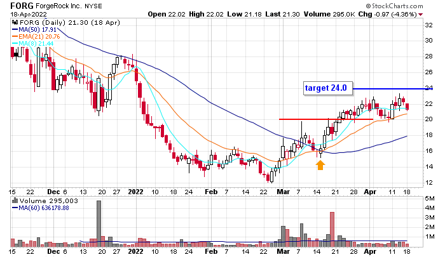The height and width of the screenshot is (257, 445).
Task: Click the dark blue MA(50) legend line swatch
Action: click(x=15, y=29)
